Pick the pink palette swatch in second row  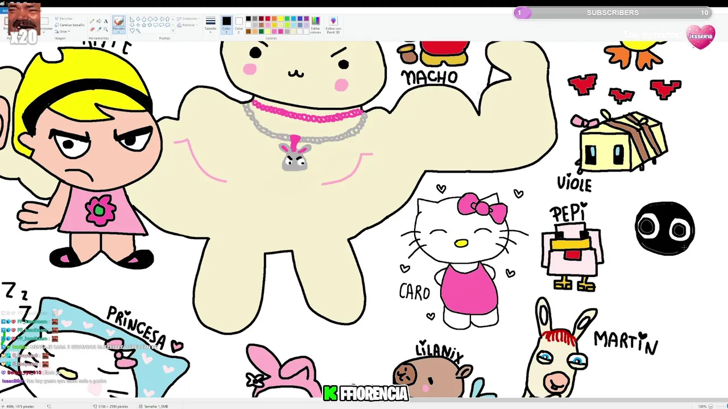click(x=268, y=25)
